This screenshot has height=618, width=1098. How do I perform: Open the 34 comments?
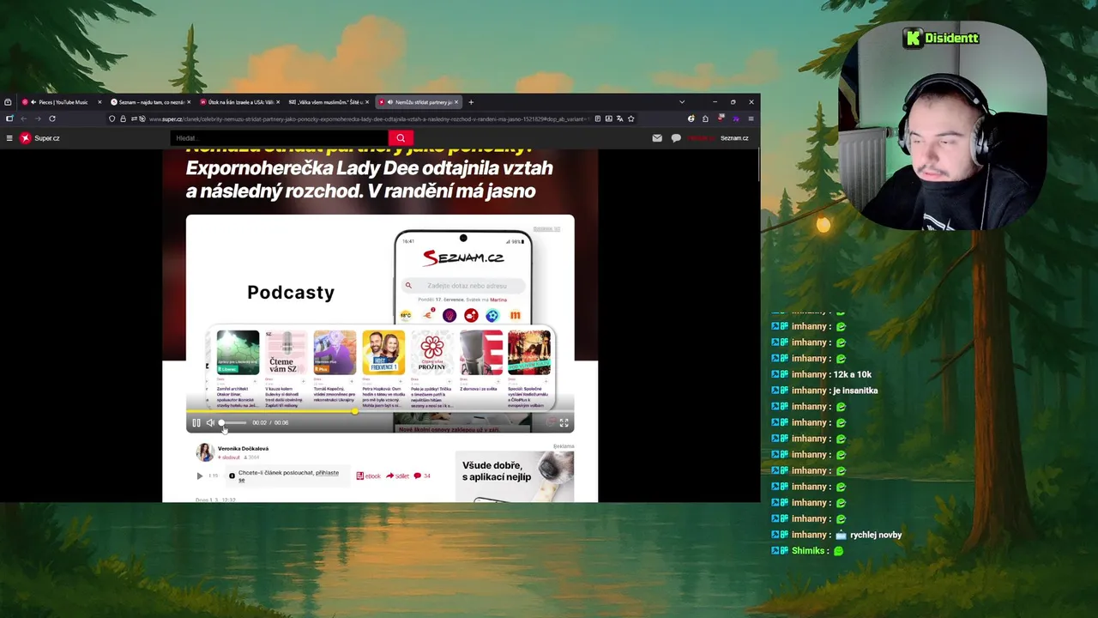tap(422, 476)
